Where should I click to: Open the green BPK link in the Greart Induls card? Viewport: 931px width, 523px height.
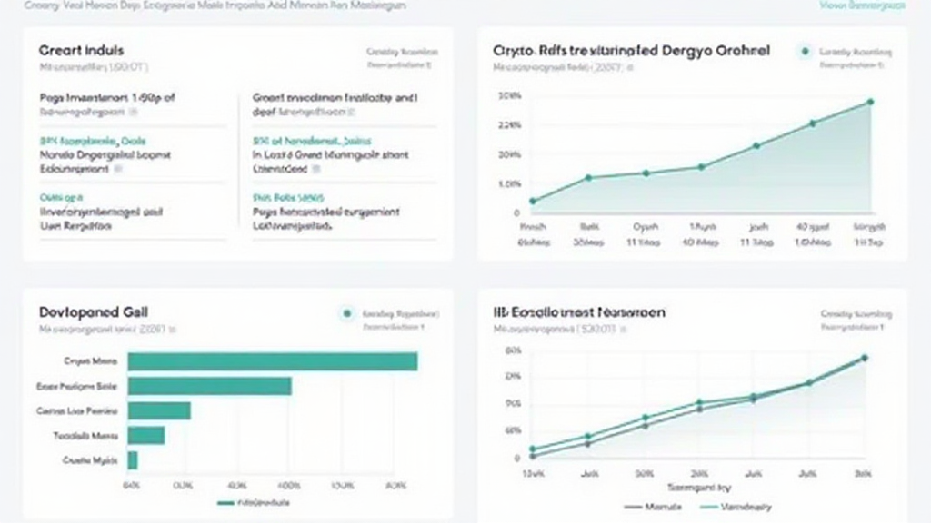click(x=92, y=142)
